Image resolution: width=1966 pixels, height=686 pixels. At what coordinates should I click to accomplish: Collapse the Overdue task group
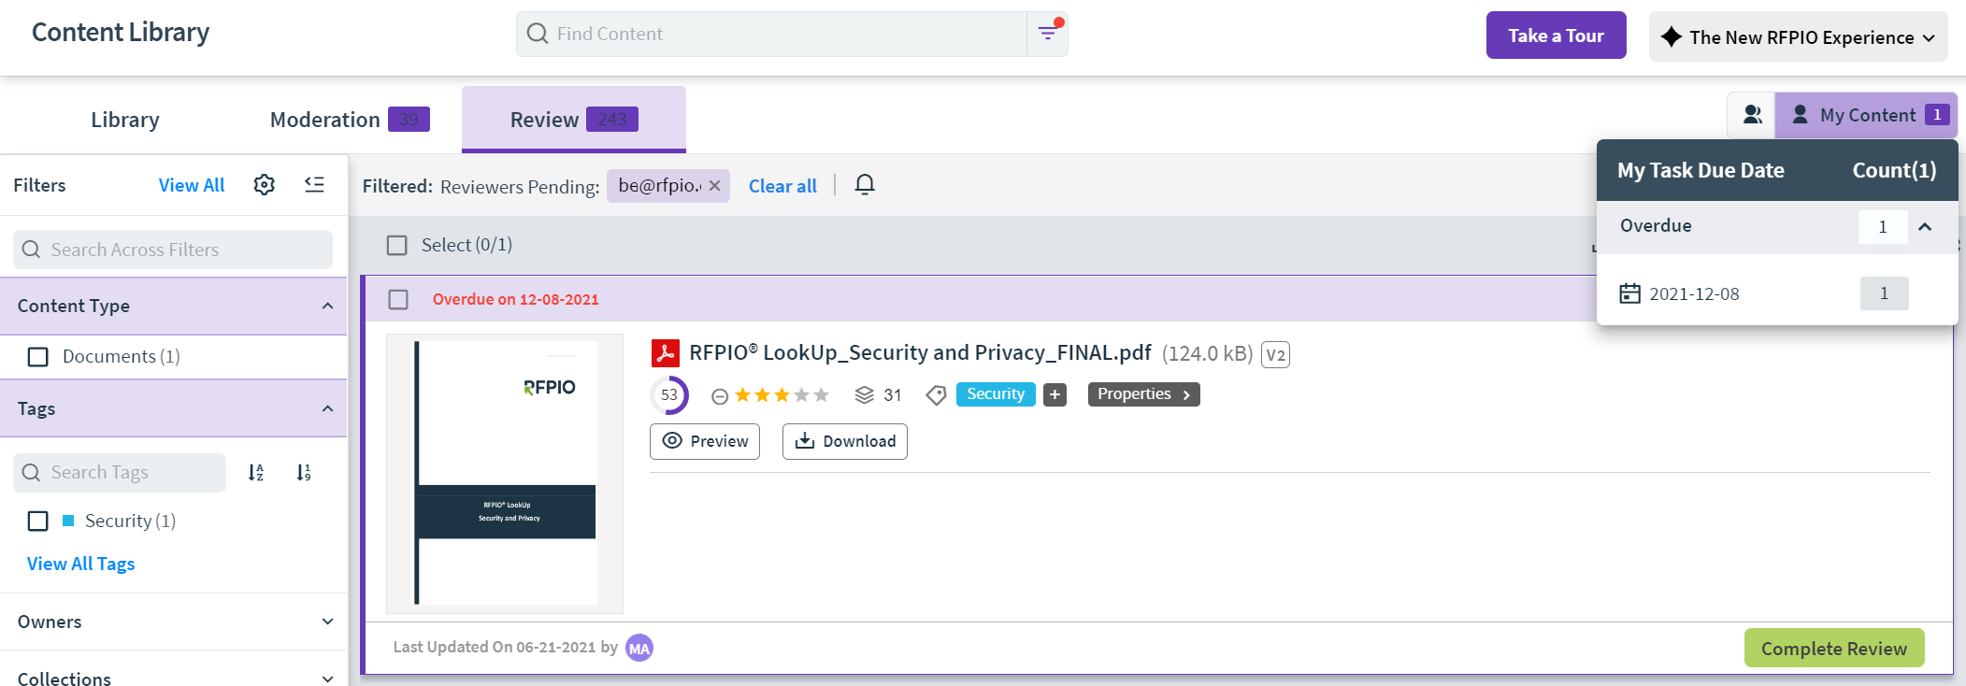(x=1925, y=226)
